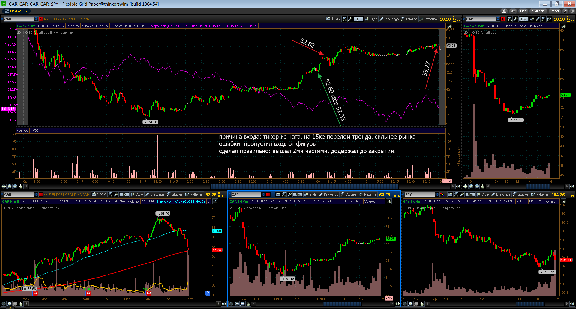Click the question mark help icon on daily chart
This screenshot has height=309, width=576.
(x=208, y=293)
